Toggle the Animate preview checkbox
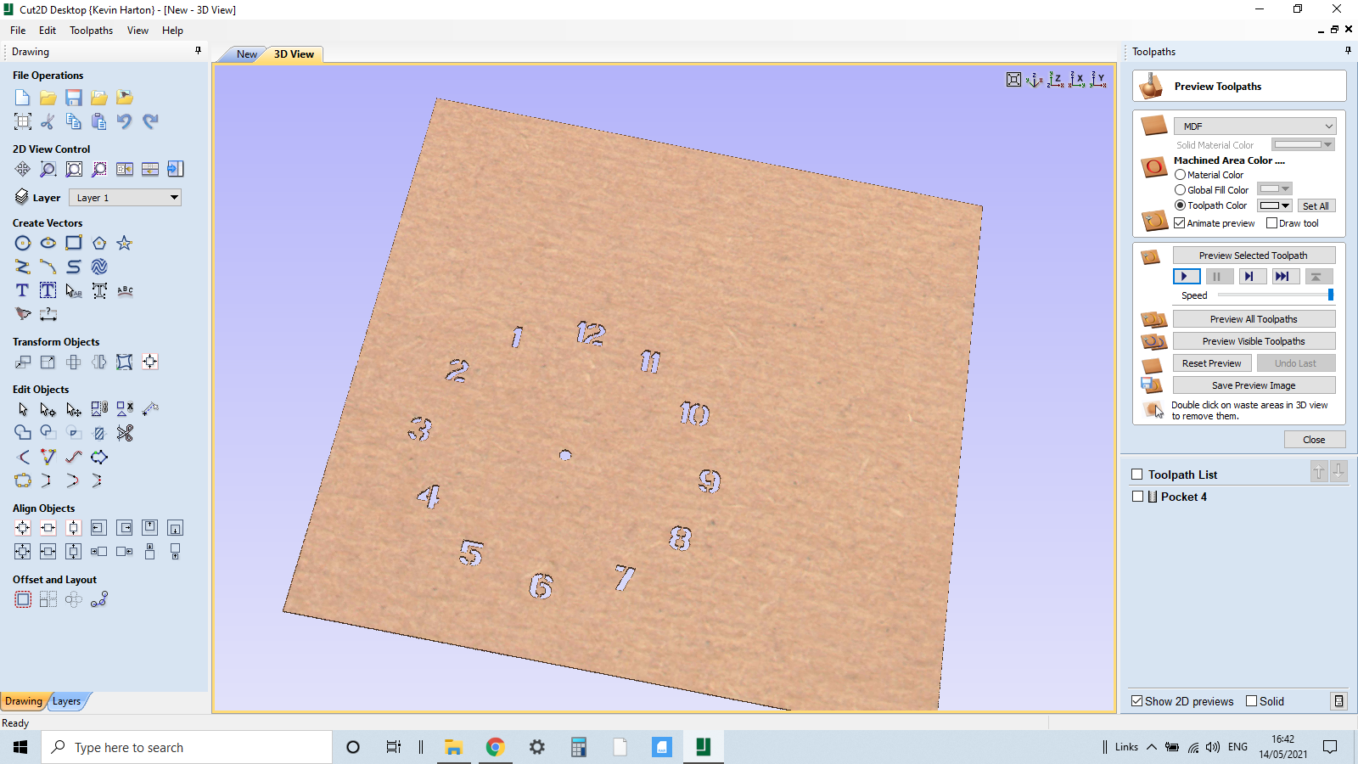Screen dimensions: 1358x764 click(1180, 222)
